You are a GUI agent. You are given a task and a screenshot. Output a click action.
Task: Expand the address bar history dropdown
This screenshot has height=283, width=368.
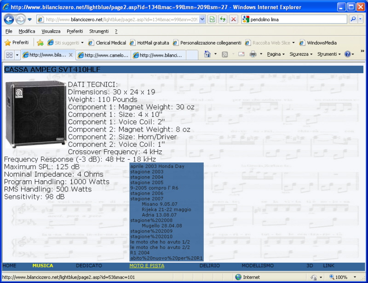202,19
